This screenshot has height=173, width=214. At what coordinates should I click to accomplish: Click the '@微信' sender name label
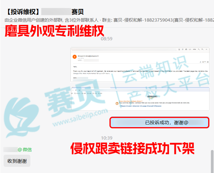[x=25, y=150]
